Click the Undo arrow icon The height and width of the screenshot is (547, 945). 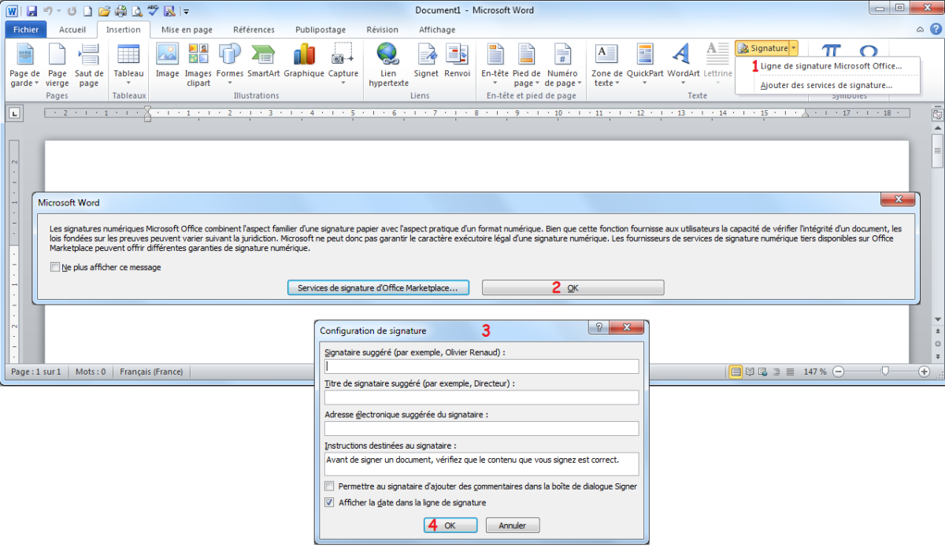coord(47,11)
